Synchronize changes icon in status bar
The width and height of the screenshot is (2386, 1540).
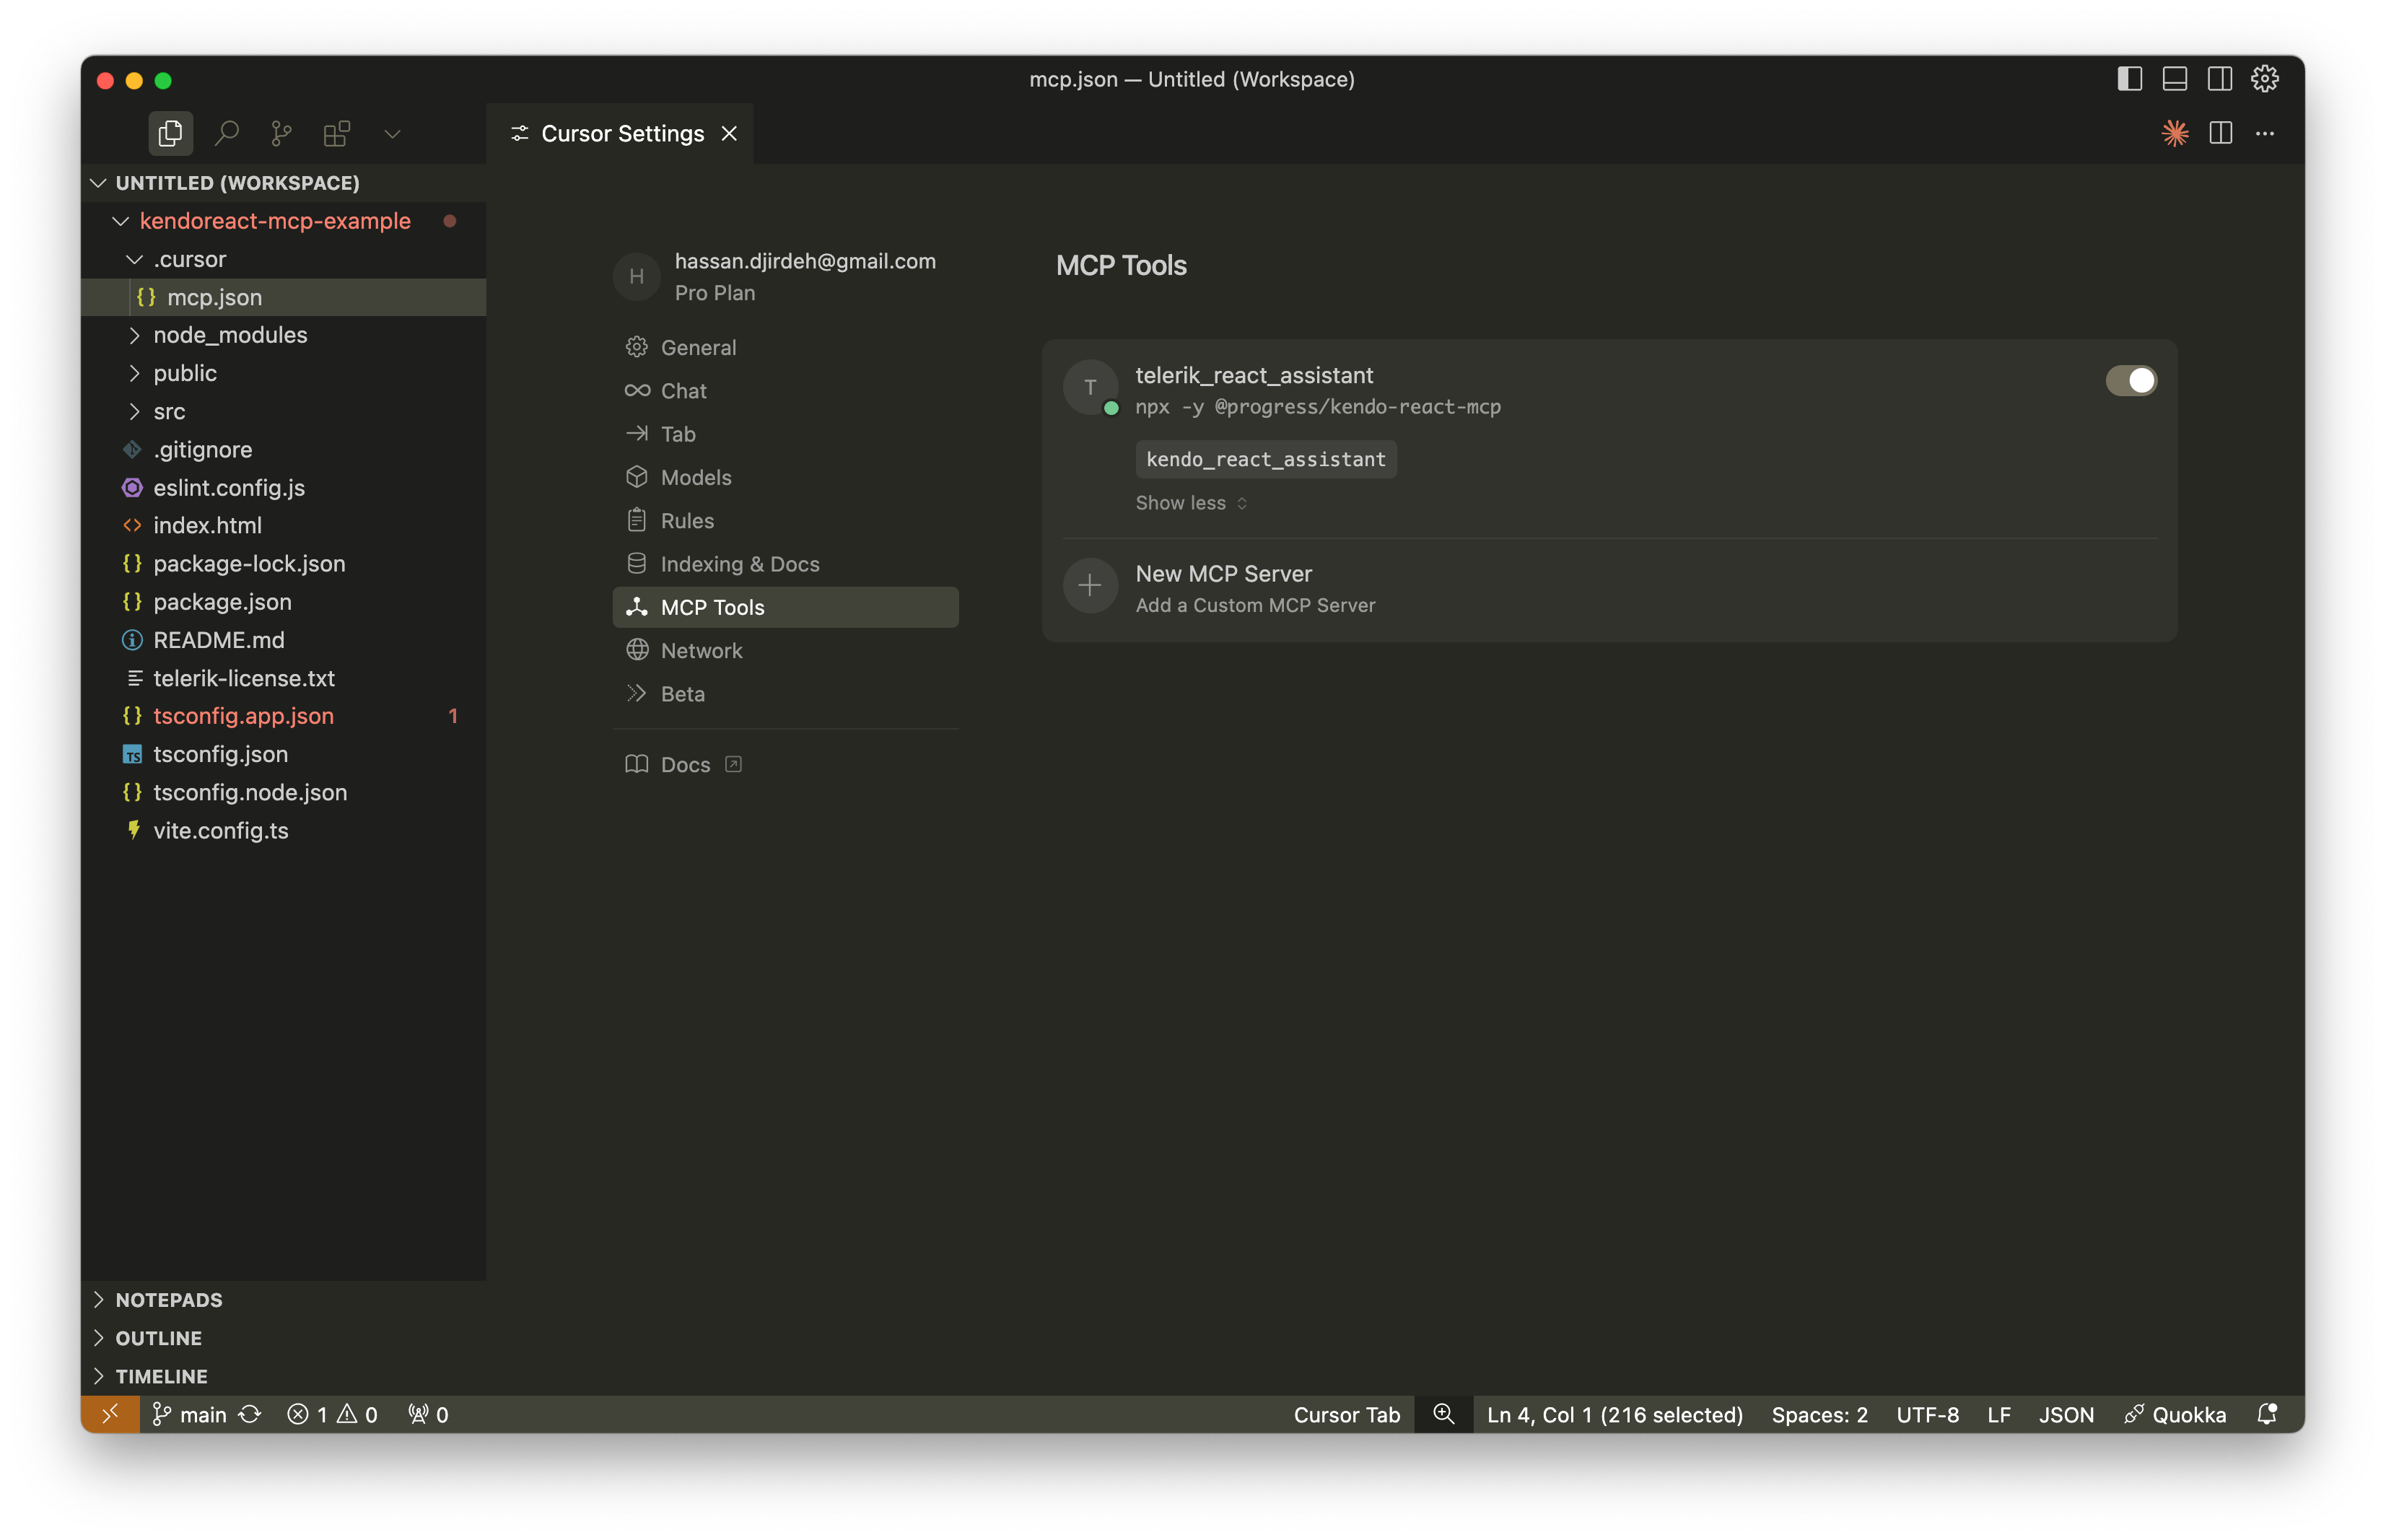click(250, 1414)
